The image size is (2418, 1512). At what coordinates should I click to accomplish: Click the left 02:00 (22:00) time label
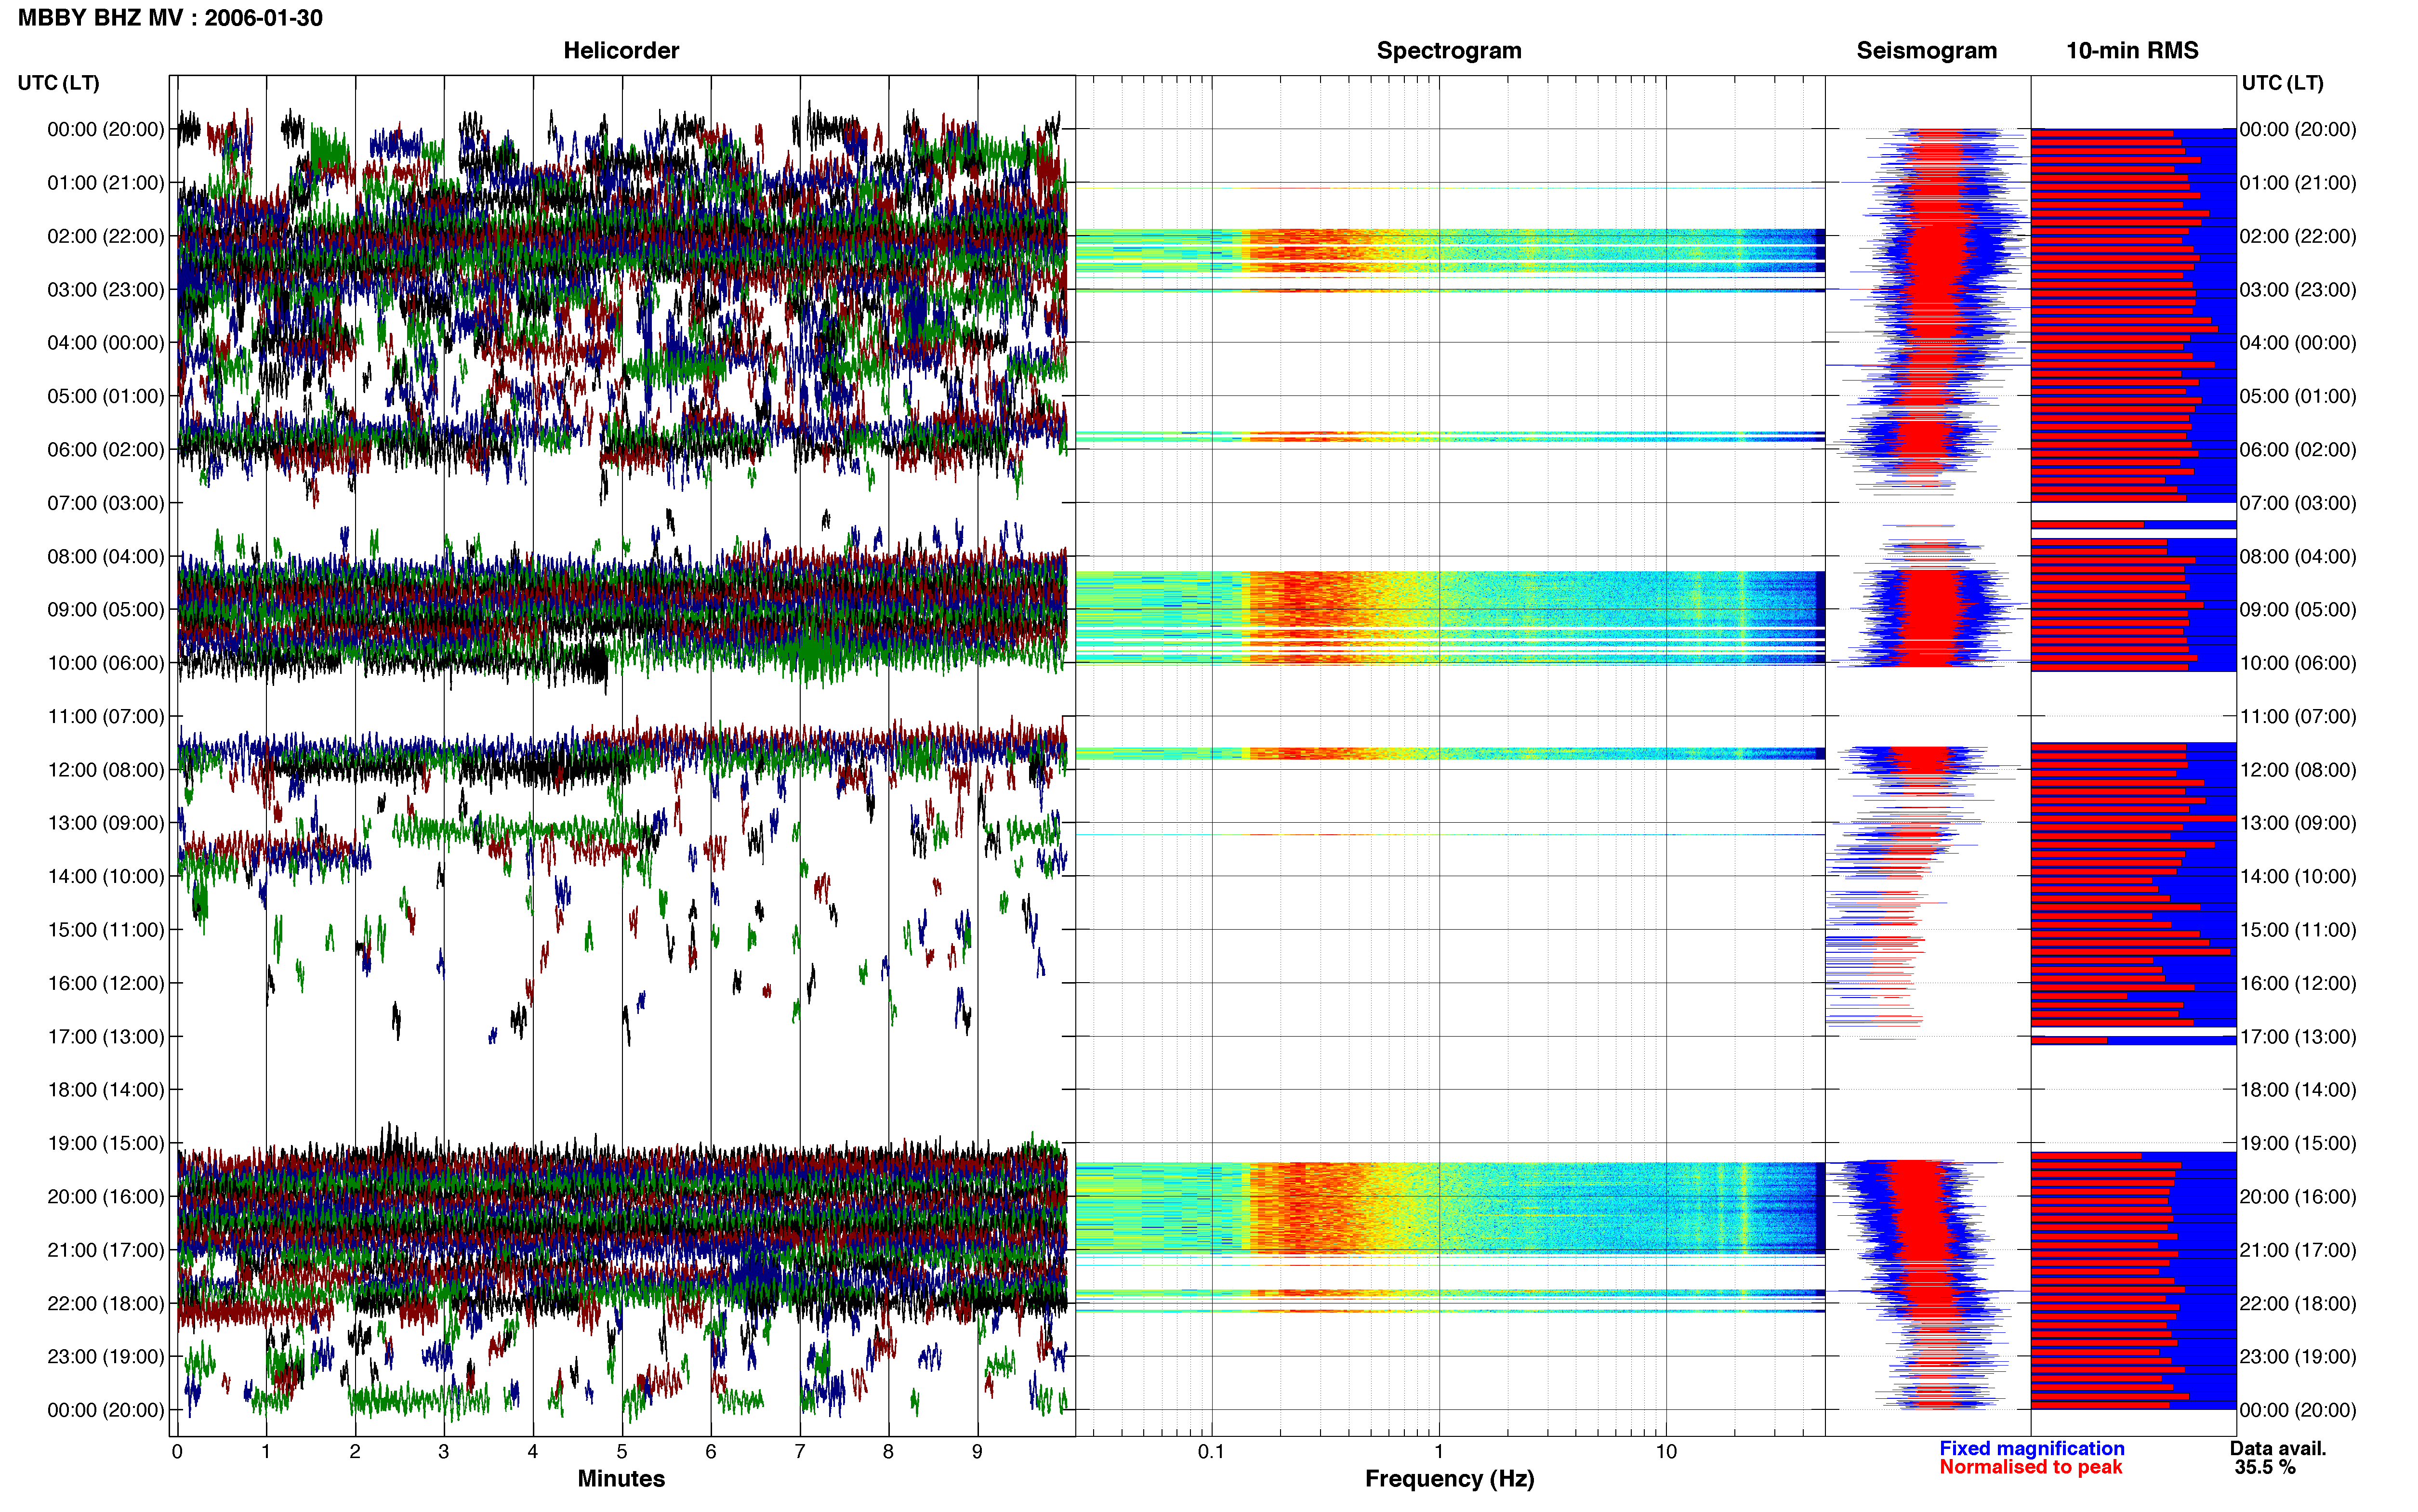point(106,236)
